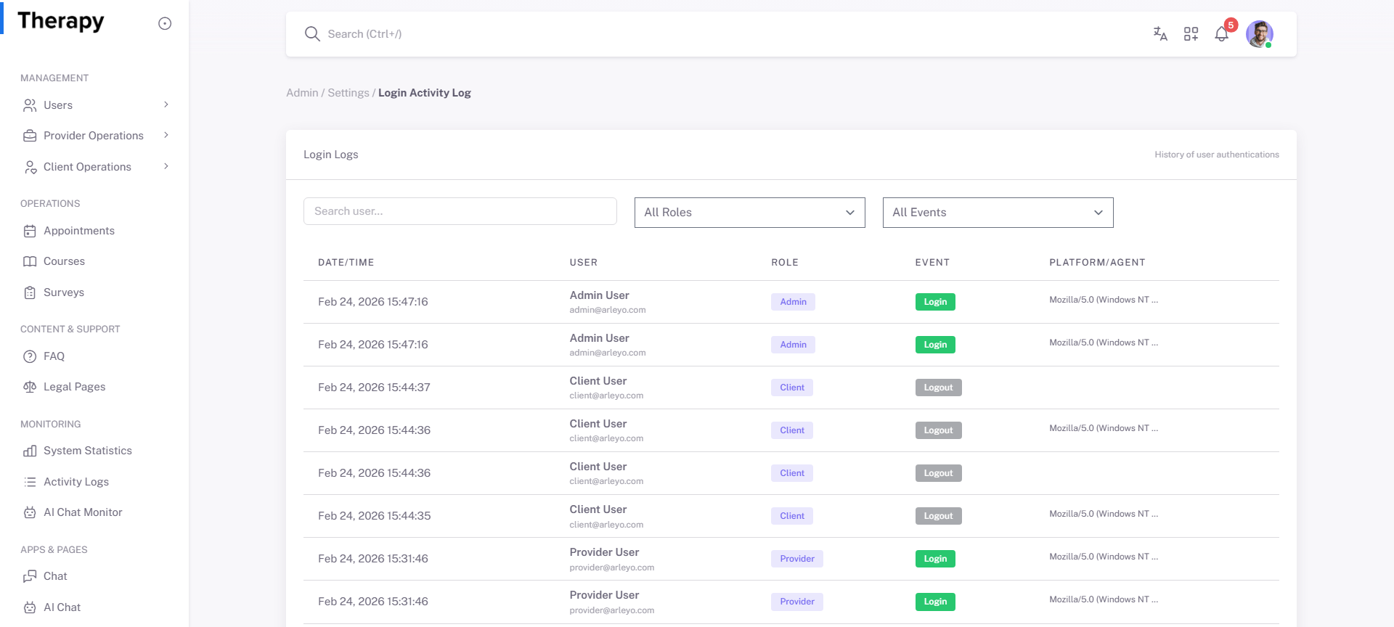The width and height of the screenshot is (1394, 627).
Task: Toggle the sidebar pin circle icon
Action: (165, 23)
